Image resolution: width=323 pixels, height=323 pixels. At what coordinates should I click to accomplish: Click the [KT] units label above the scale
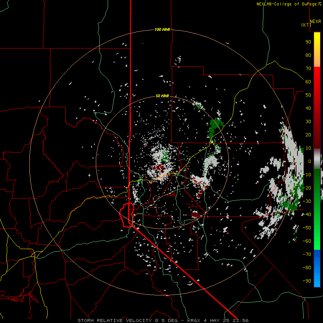click(306, 25)
